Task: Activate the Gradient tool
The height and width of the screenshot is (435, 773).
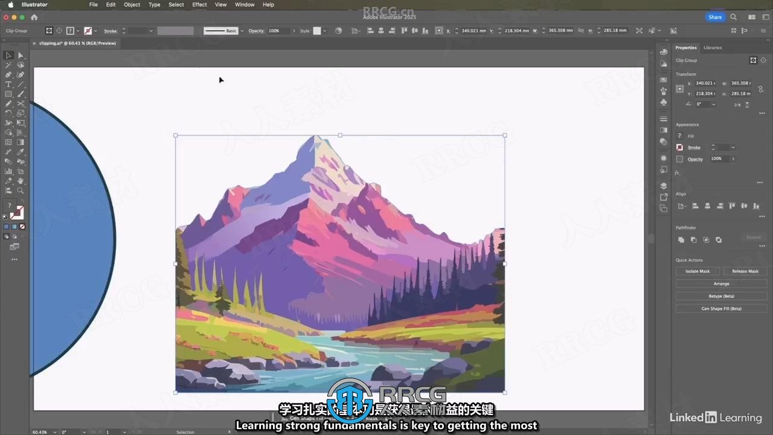Action: [21, 143]
